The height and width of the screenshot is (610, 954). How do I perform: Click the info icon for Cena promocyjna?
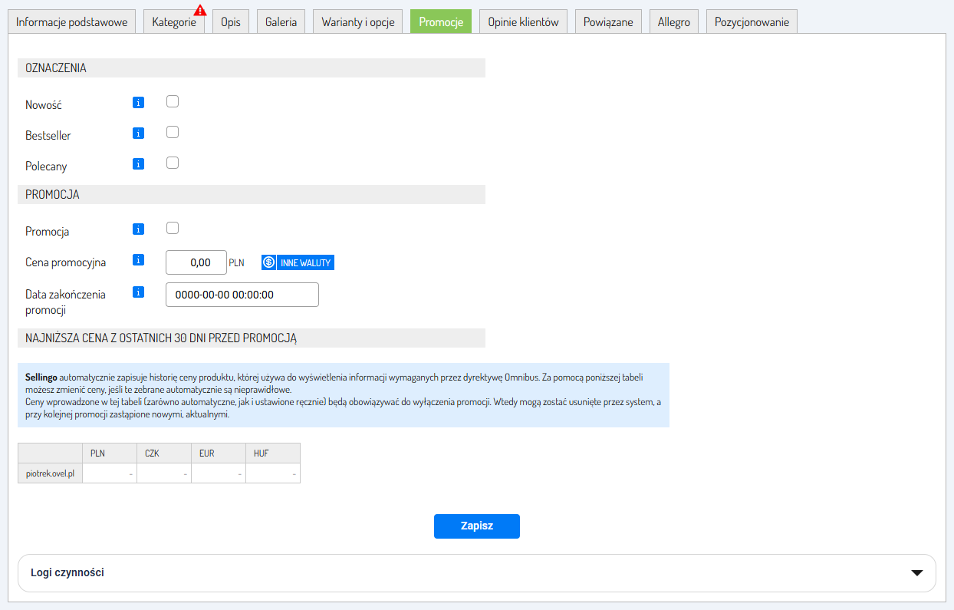[x=138, y=260]
